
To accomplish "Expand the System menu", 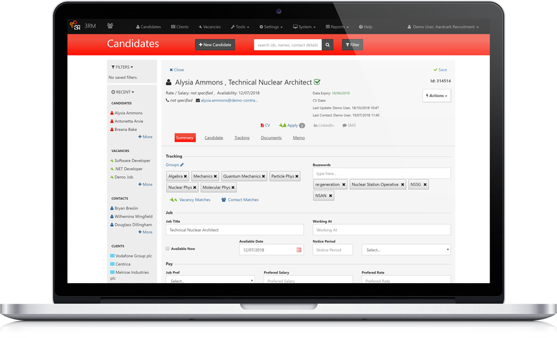I will [304, 27].
